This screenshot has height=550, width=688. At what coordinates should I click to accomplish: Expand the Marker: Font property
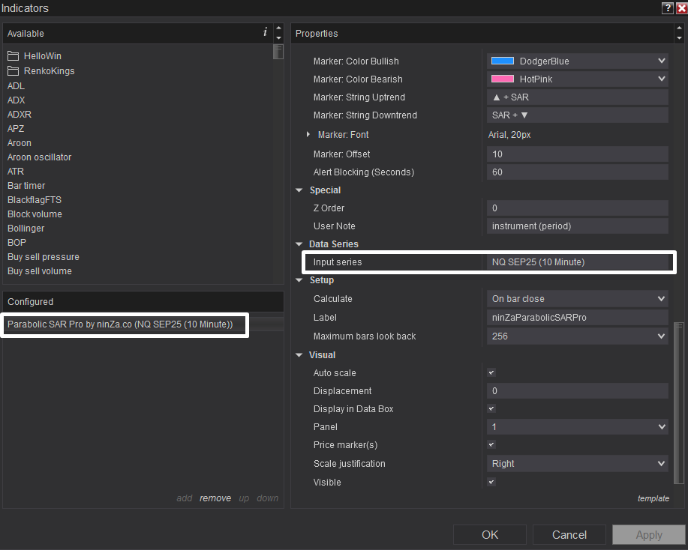[308, 135]
